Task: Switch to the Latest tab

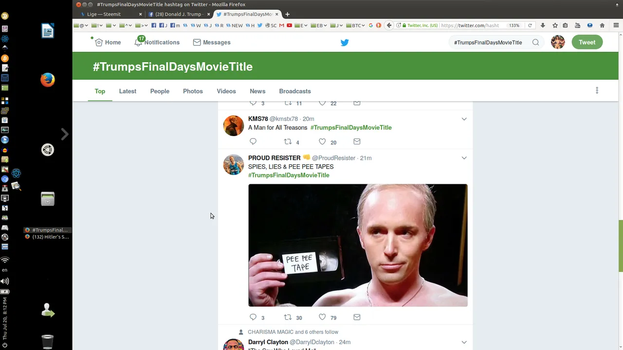Action: coord(128,91)
